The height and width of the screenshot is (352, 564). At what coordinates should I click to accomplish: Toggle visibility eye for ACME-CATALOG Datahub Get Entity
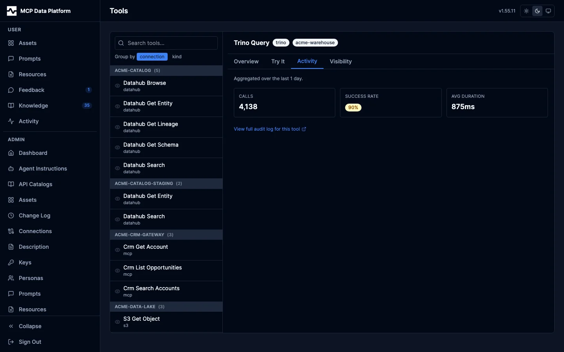click(x=117, y=106)
